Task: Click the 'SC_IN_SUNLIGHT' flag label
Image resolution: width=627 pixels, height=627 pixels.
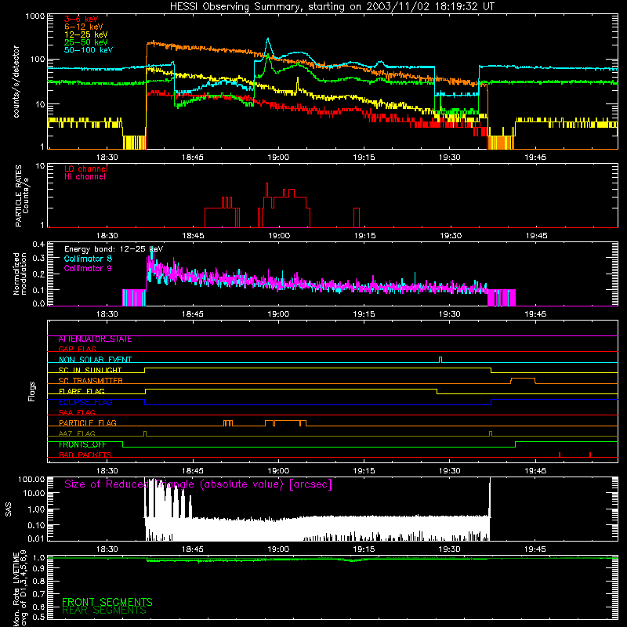Action: click(90, 370)
